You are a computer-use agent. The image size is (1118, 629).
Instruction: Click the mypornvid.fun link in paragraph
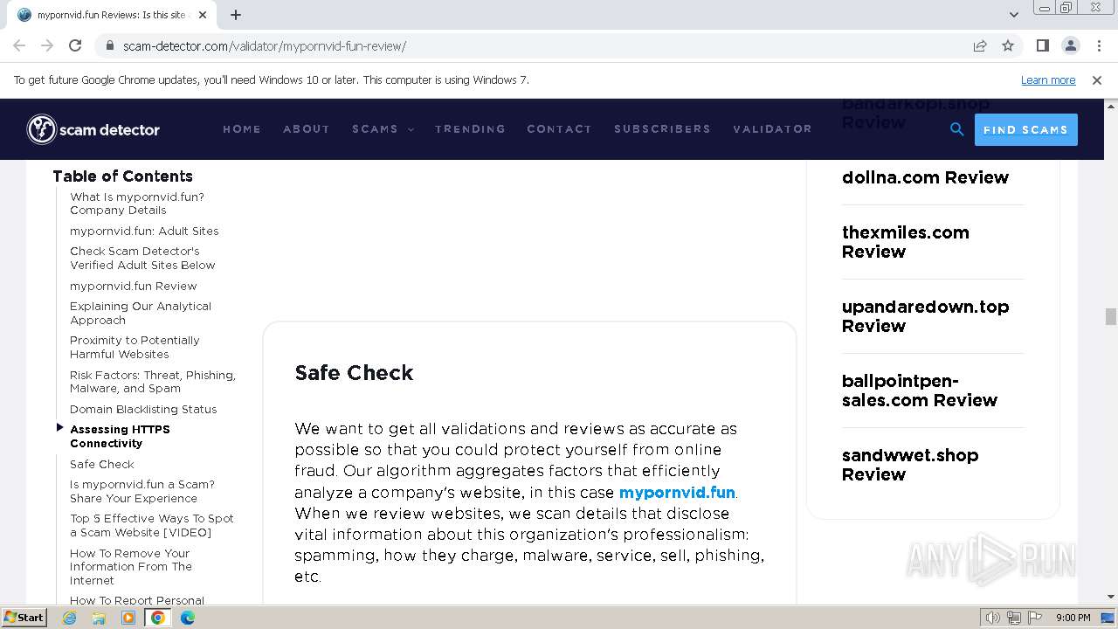677,492
